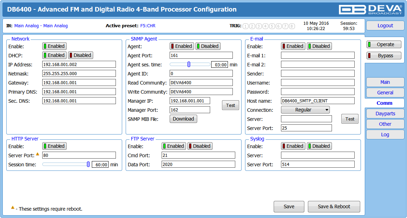Disable the SNMP Agent
Viewport: 407px width, 218px height.
(x=208, y=46)
